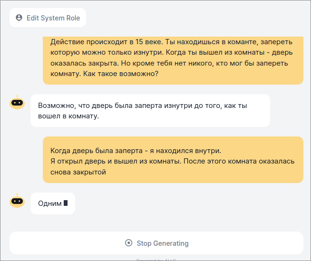Click the line "Когда дверь была заперта"
The image size is (311, 261).
click(136, 151)
